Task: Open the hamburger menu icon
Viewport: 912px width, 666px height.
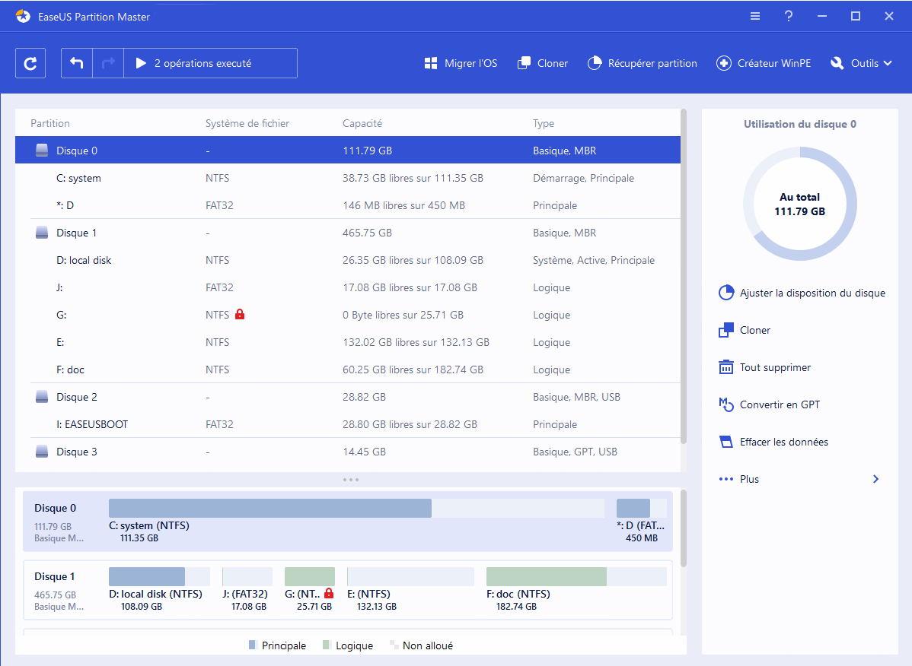Action: click(x=754, y=15)
